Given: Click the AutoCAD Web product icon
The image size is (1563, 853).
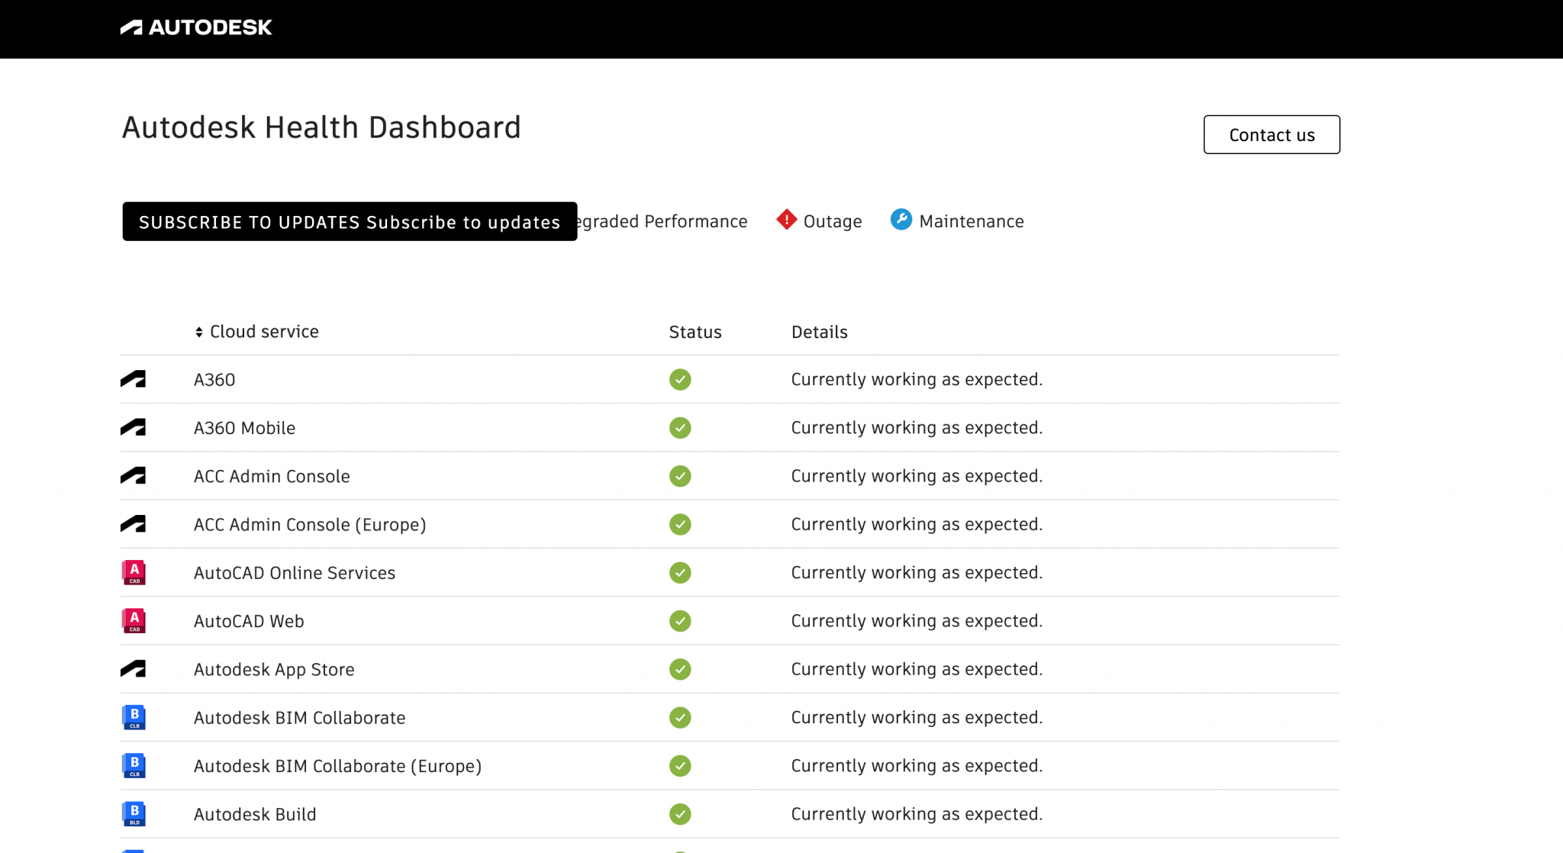Looking at the screenshot, I should point(134,620).
